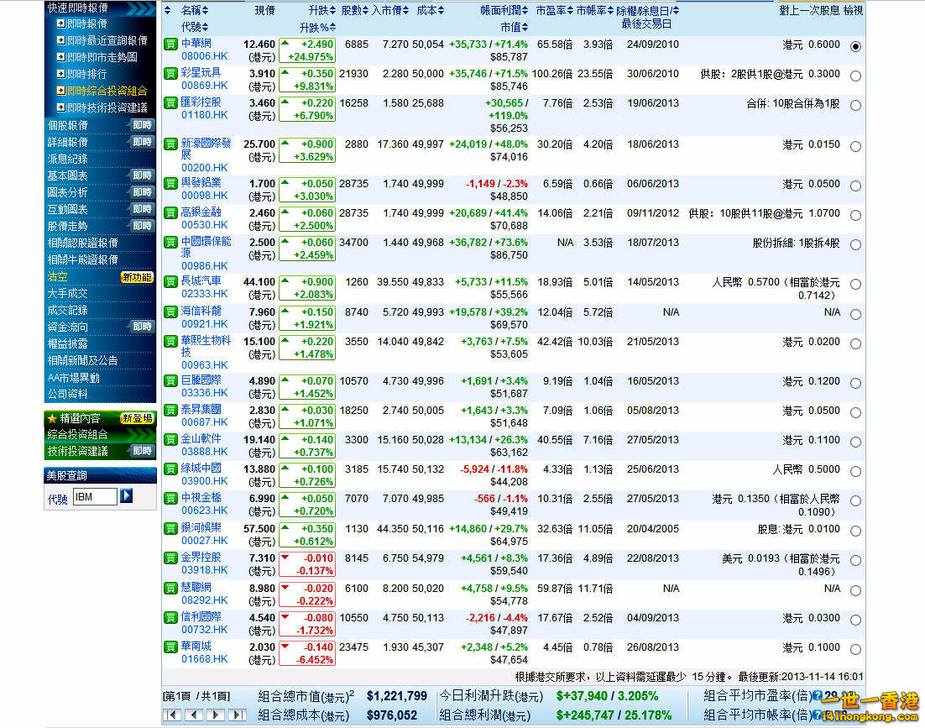The image size is (925, 728).
Task: Click the green buy icon for 中華網
Action: [170, 44]
